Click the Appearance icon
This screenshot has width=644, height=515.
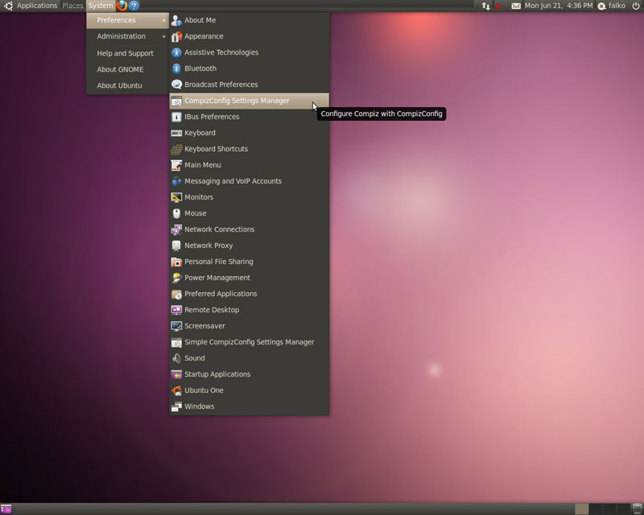pos(176,36)
